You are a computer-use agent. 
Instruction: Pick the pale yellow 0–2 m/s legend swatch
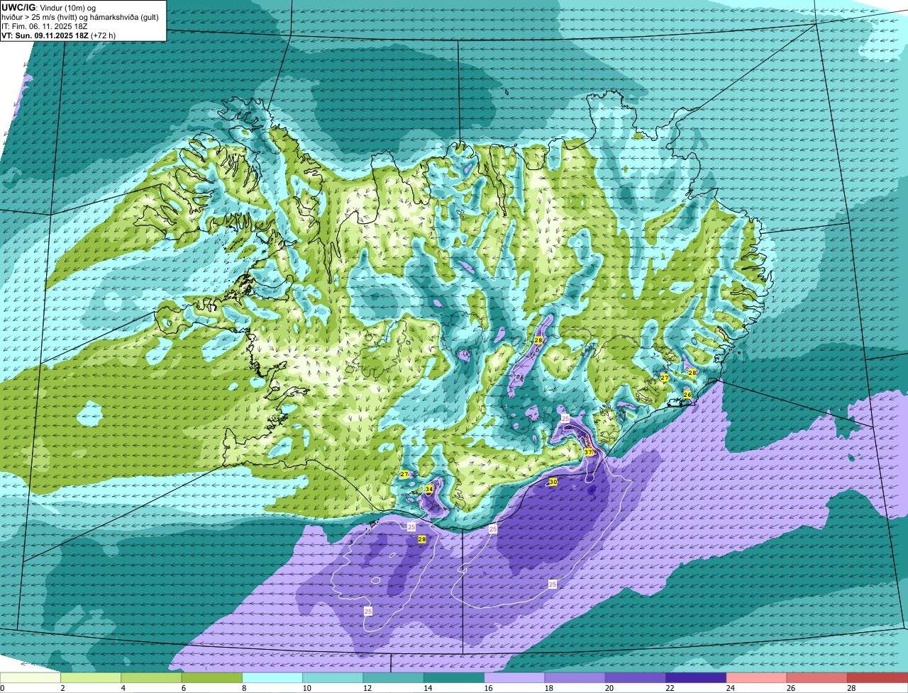[x=31, y=678]
